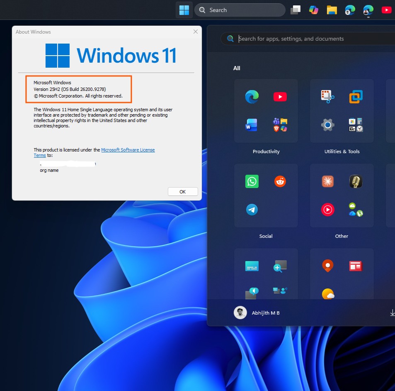395x391 pixels.
Task: Click the "All" heading in Start menu
Action: point(237,68)
